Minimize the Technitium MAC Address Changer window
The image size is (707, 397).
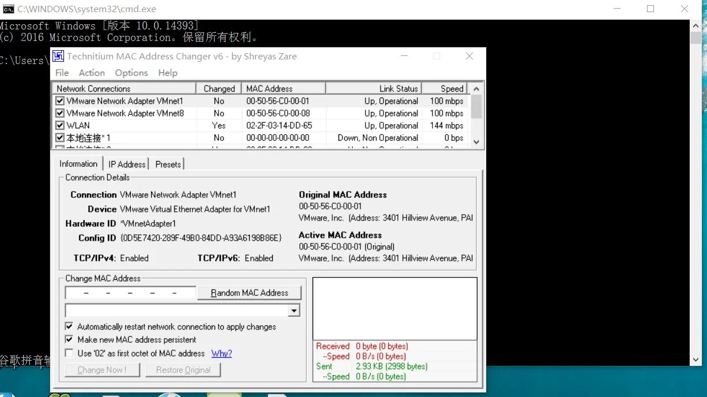[404, 56]
